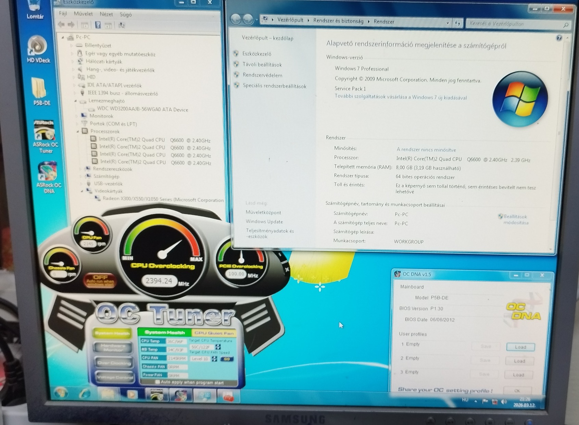
Task: Switch to the red toolbox taskbar button
Action: click(x=228, y=396)
